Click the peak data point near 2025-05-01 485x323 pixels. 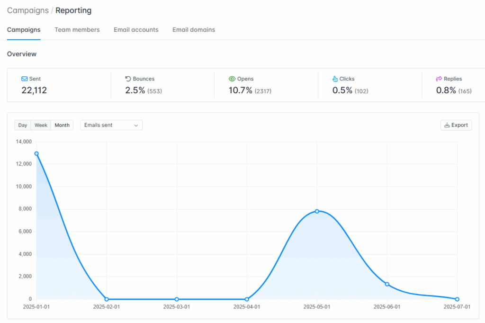click(317, 212)
